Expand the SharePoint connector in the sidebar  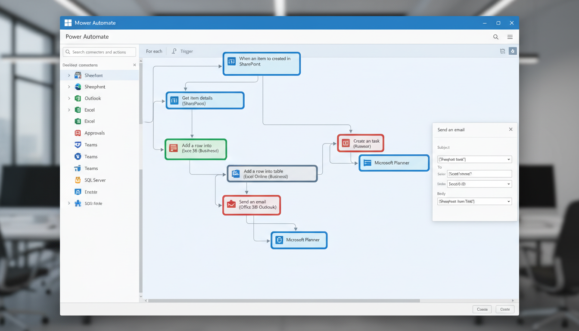[69, 75]
